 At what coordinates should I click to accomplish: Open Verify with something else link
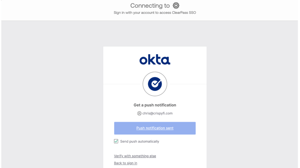[135, 156]
